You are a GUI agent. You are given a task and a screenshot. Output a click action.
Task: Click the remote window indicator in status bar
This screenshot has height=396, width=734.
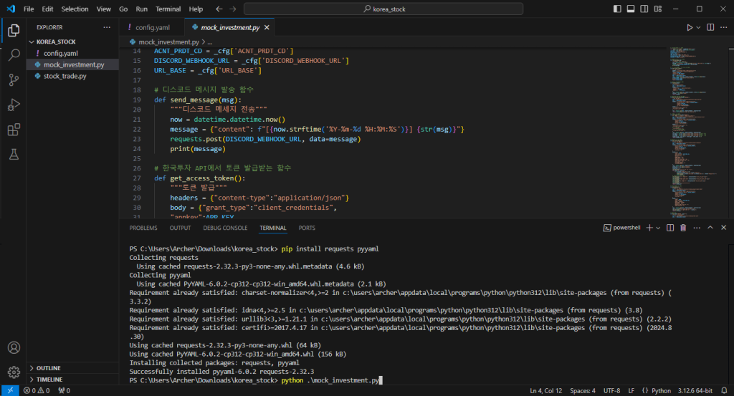pos(10,390)
